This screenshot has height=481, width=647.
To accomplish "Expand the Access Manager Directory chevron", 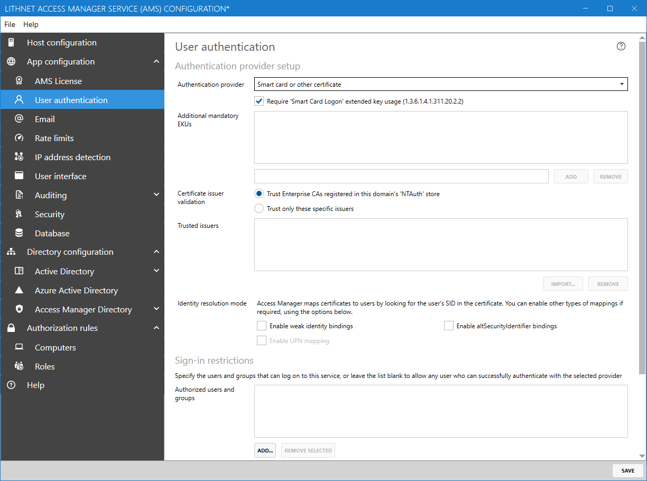I will coord(156,309).
